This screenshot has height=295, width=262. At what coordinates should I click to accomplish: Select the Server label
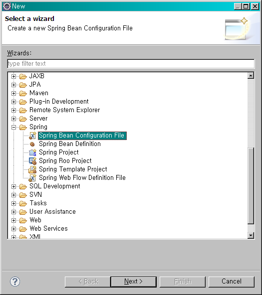coord(38,119)
